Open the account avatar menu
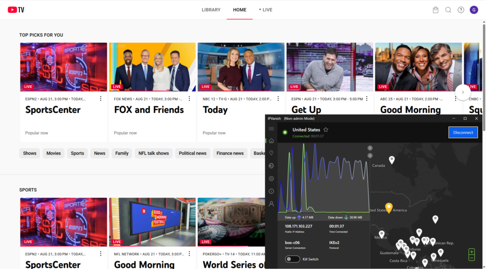 click(474, 10)
